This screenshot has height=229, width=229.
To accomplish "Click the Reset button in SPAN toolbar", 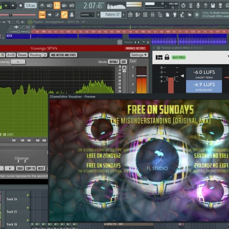I will pyautogui.click(x=22, y=55).
